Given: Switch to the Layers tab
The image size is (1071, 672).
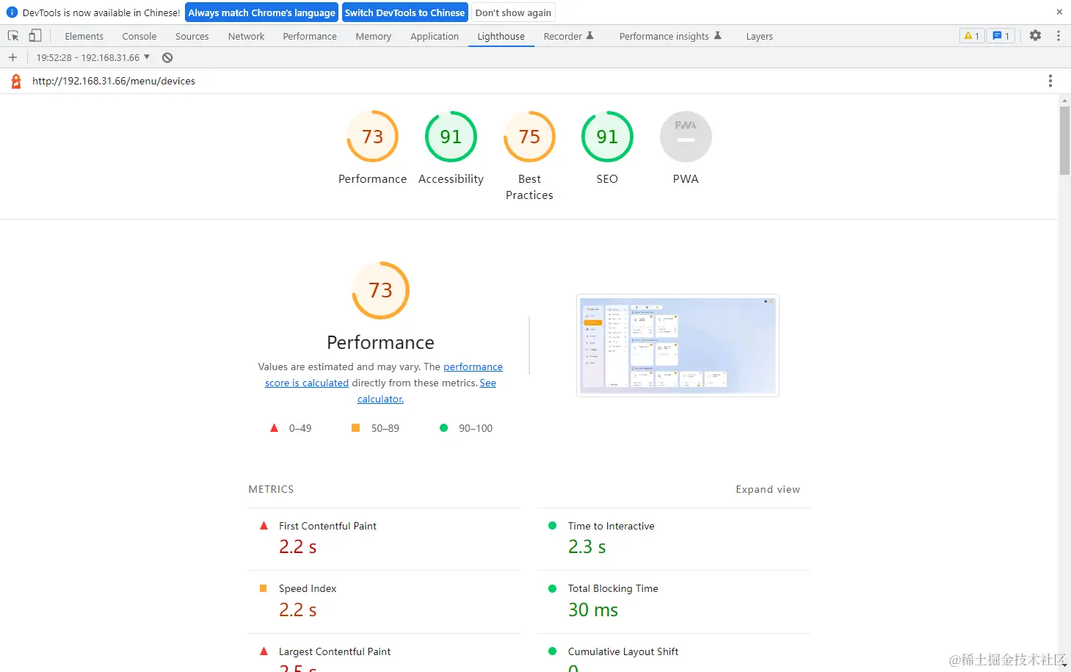Looking at the screenshot, I should pos(759,36).
